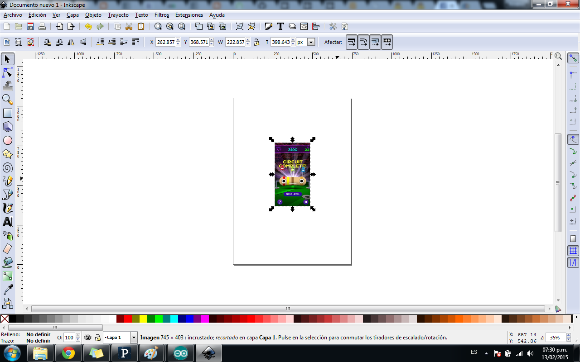
Task: Select the 3D box tool
Action: pos(8,127)
